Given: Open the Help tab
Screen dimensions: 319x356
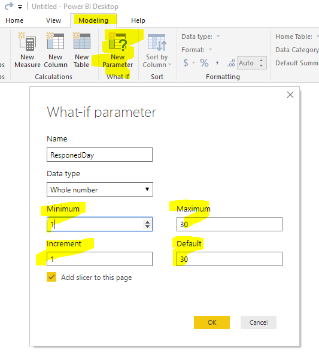Looking at the screenshot, I should pyautogui.click(x=138, y=20).
